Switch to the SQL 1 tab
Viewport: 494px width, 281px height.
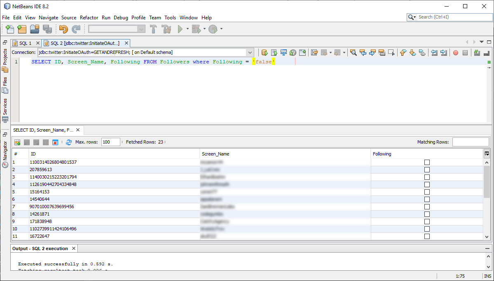(25, 43)
